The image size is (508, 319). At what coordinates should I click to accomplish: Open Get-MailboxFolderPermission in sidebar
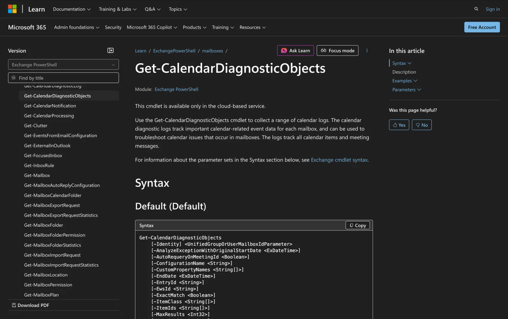click(x=55, y=235)
